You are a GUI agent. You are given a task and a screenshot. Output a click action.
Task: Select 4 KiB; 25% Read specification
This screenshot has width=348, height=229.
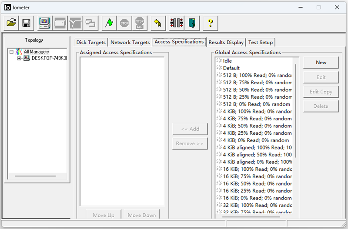(x=254, y=133)
